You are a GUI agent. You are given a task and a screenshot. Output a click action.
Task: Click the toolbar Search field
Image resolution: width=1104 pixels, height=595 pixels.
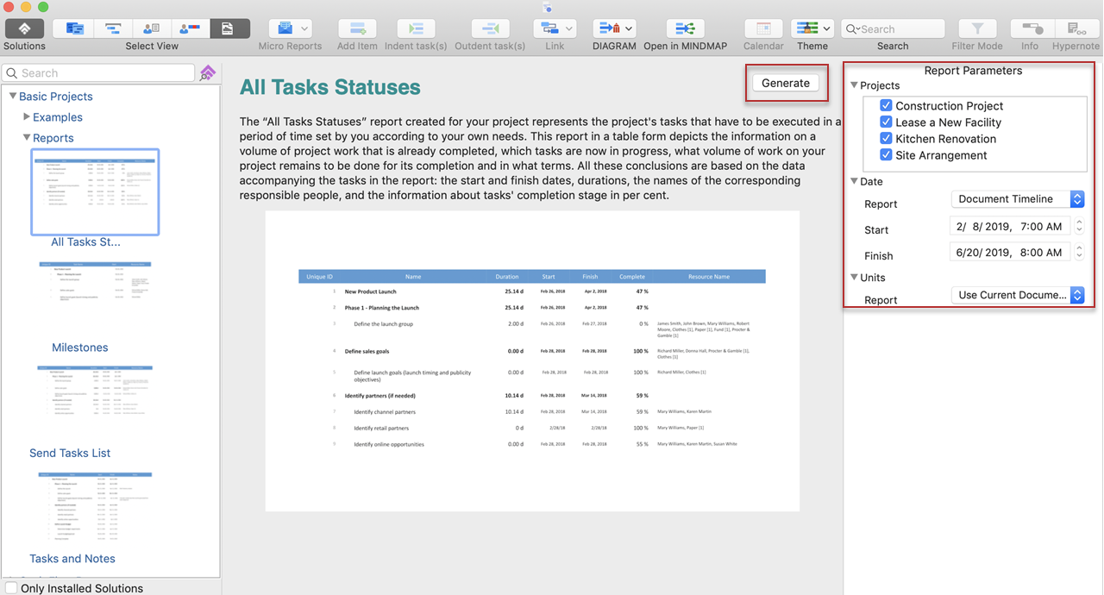pos(893,28)
